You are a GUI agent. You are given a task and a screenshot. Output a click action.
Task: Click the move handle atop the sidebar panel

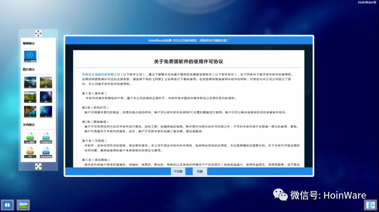pos(38,33)
